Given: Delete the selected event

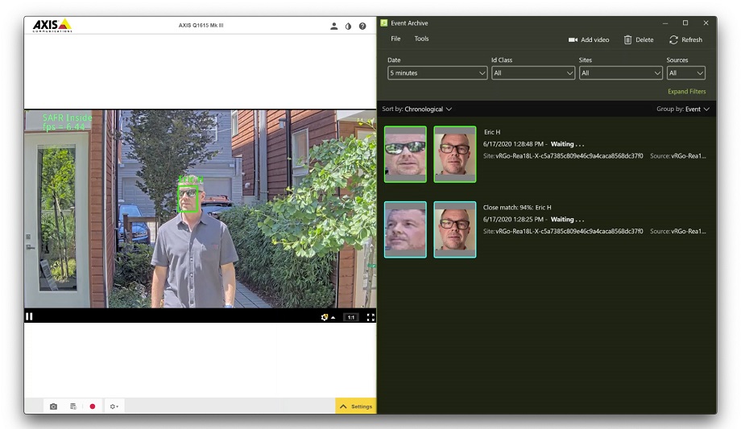Looking at the screenshot, I should tap(639, 39).
